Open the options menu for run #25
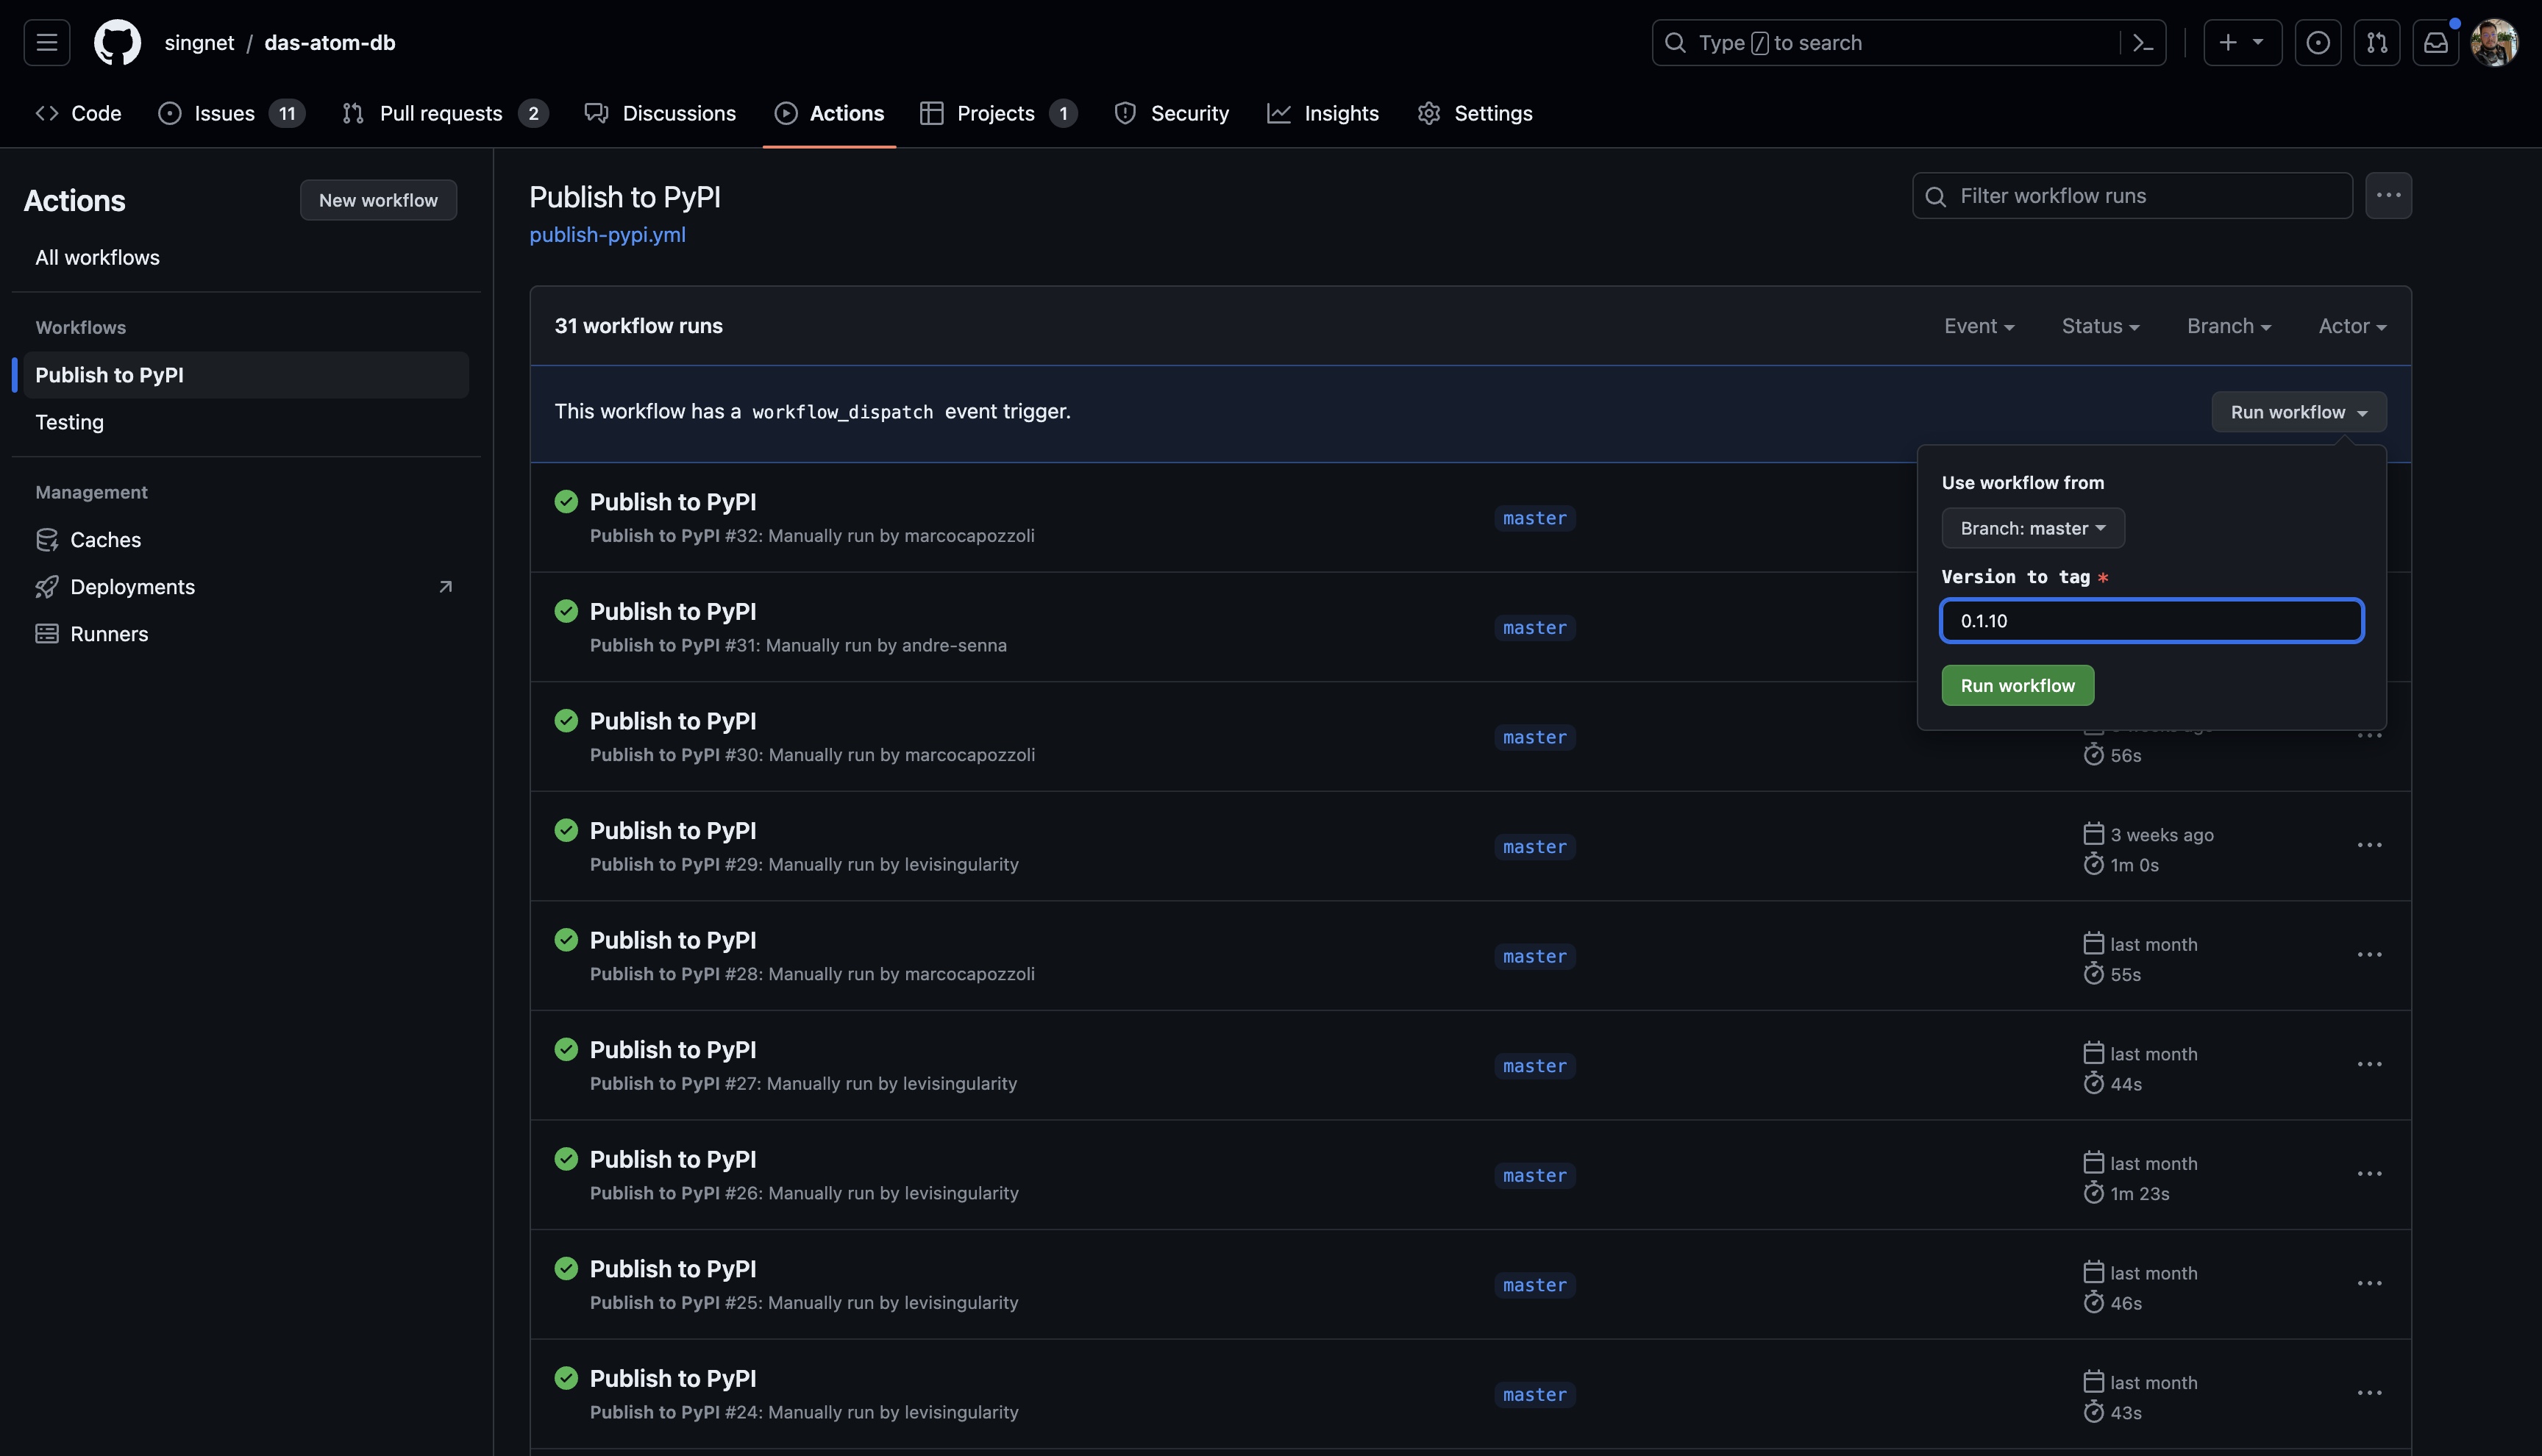 click(2369, 1284)
